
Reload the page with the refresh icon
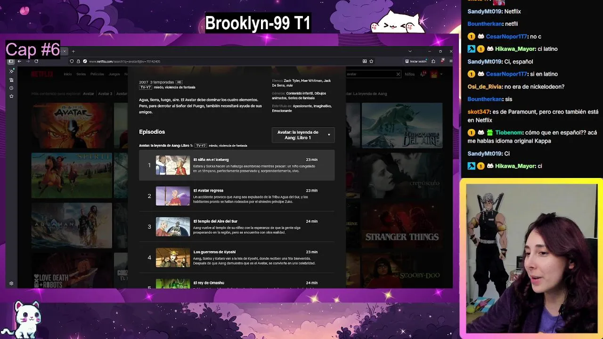(x=36, y=61)
